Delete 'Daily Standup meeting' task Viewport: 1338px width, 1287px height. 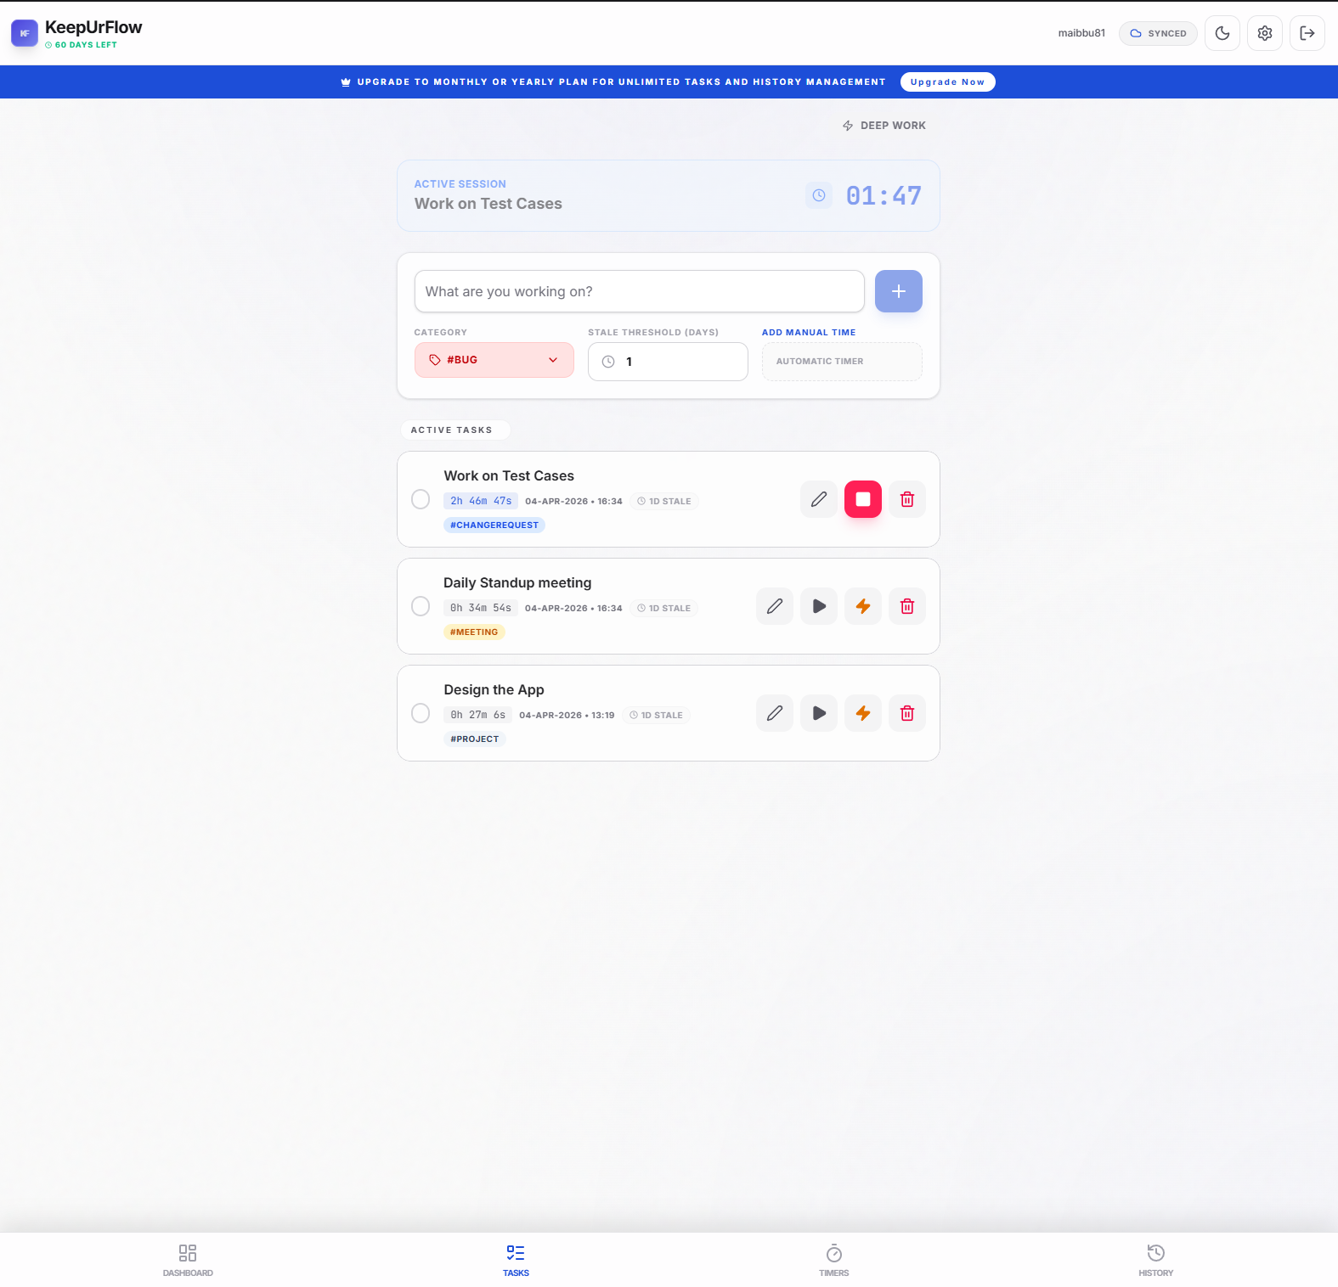pos(907,606)
